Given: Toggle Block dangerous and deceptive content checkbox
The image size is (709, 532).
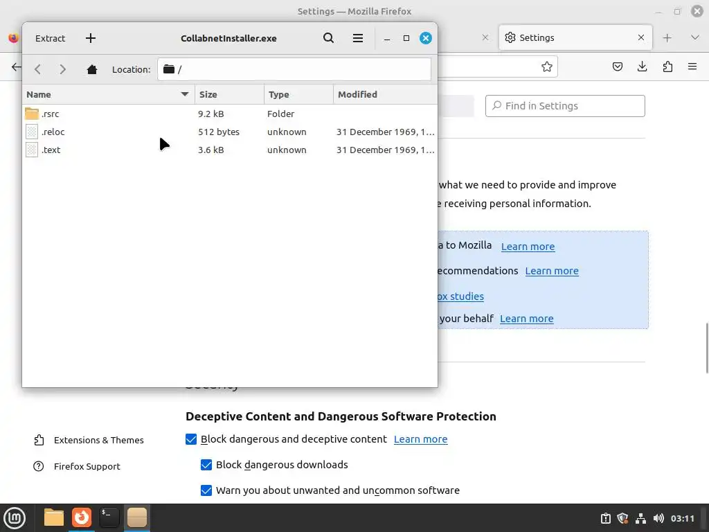Looking at the screenshot, I should (191, 439).
